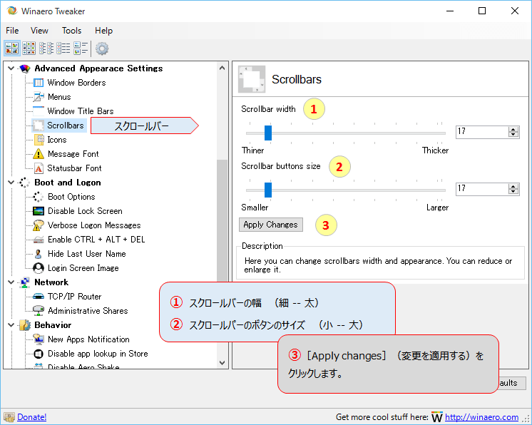Click the Icons item icon

(39, 139)
